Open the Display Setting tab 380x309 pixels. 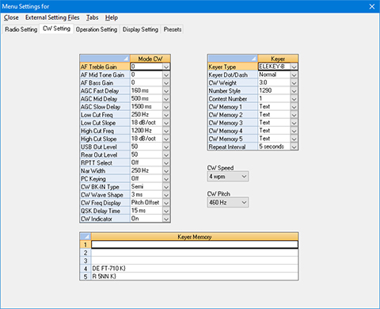click(140, 29)
